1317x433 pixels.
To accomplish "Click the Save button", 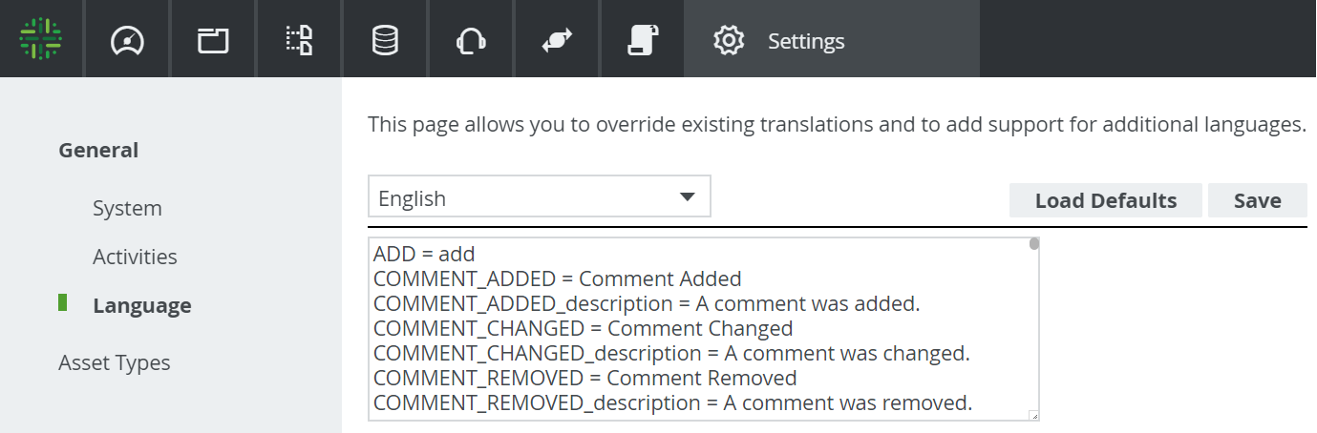I will (x=1257, y=200).
